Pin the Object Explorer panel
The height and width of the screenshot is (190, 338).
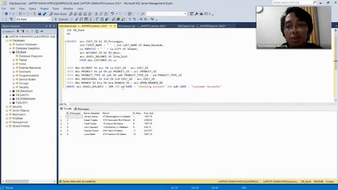[x=50, y=26]
